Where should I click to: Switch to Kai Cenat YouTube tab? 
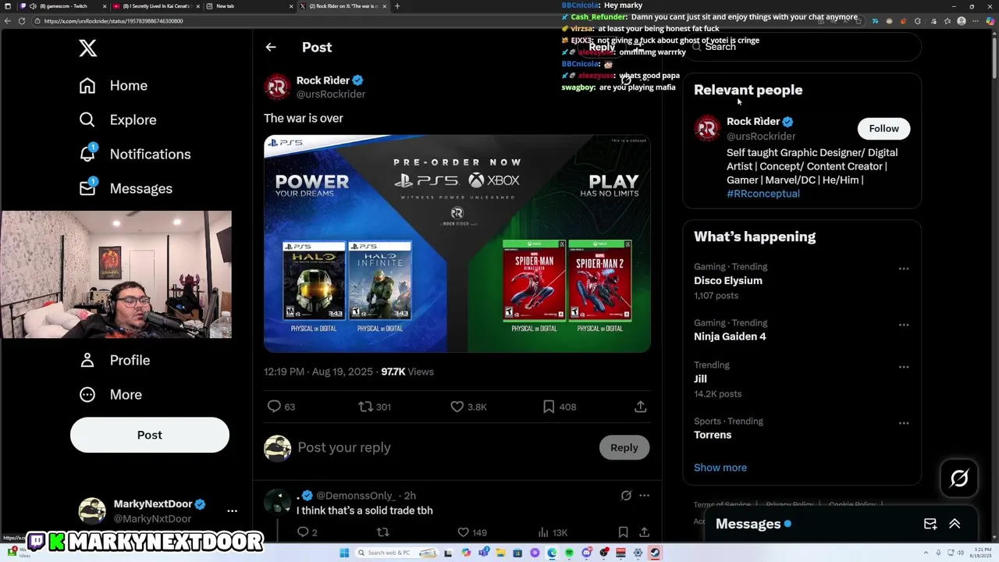click(156, 6)
